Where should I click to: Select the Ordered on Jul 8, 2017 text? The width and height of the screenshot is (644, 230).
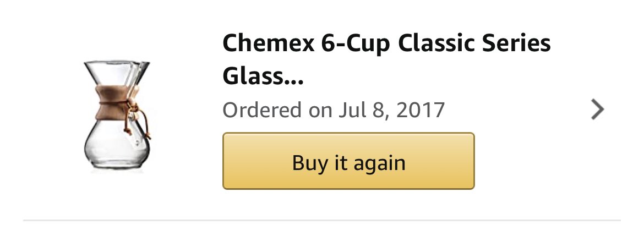tap(333, 109)
